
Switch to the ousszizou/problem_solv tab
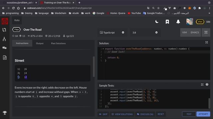tap(20, 3)
